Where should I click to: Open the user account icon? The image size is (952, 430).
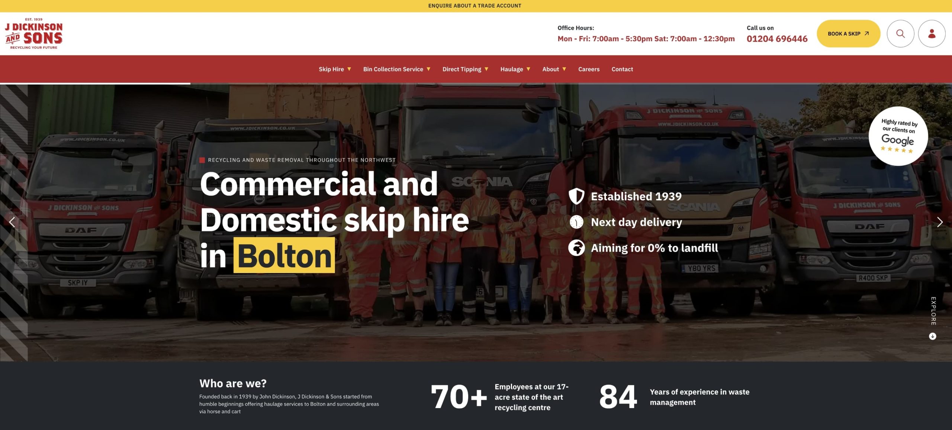[x=932, y=33]
